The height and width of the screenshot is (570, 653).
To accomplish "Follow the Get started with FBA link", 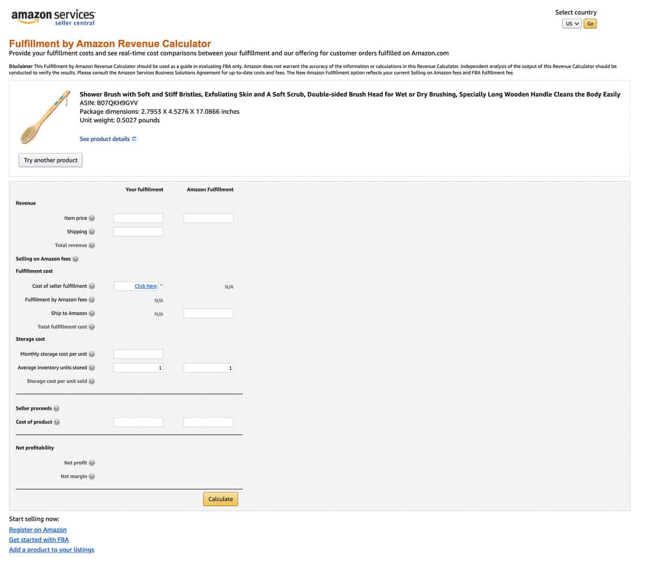I will [x=39, y=539].
